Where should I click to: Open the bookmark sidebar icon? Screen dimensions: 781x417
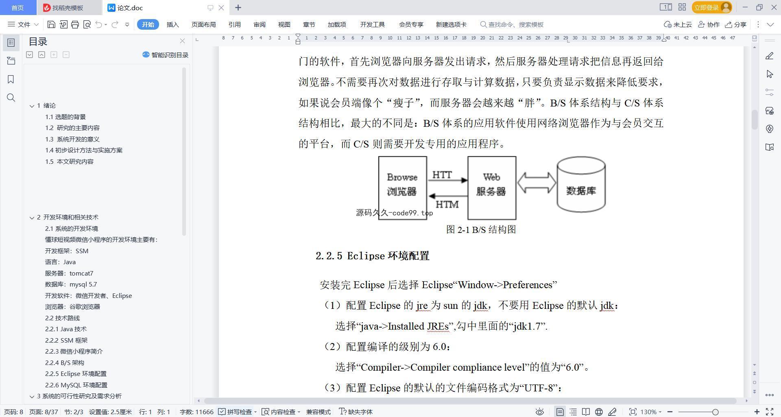coord(11,79)
